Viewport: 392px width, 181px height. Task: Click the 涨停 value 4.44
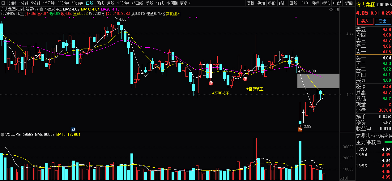coord(386,87)
